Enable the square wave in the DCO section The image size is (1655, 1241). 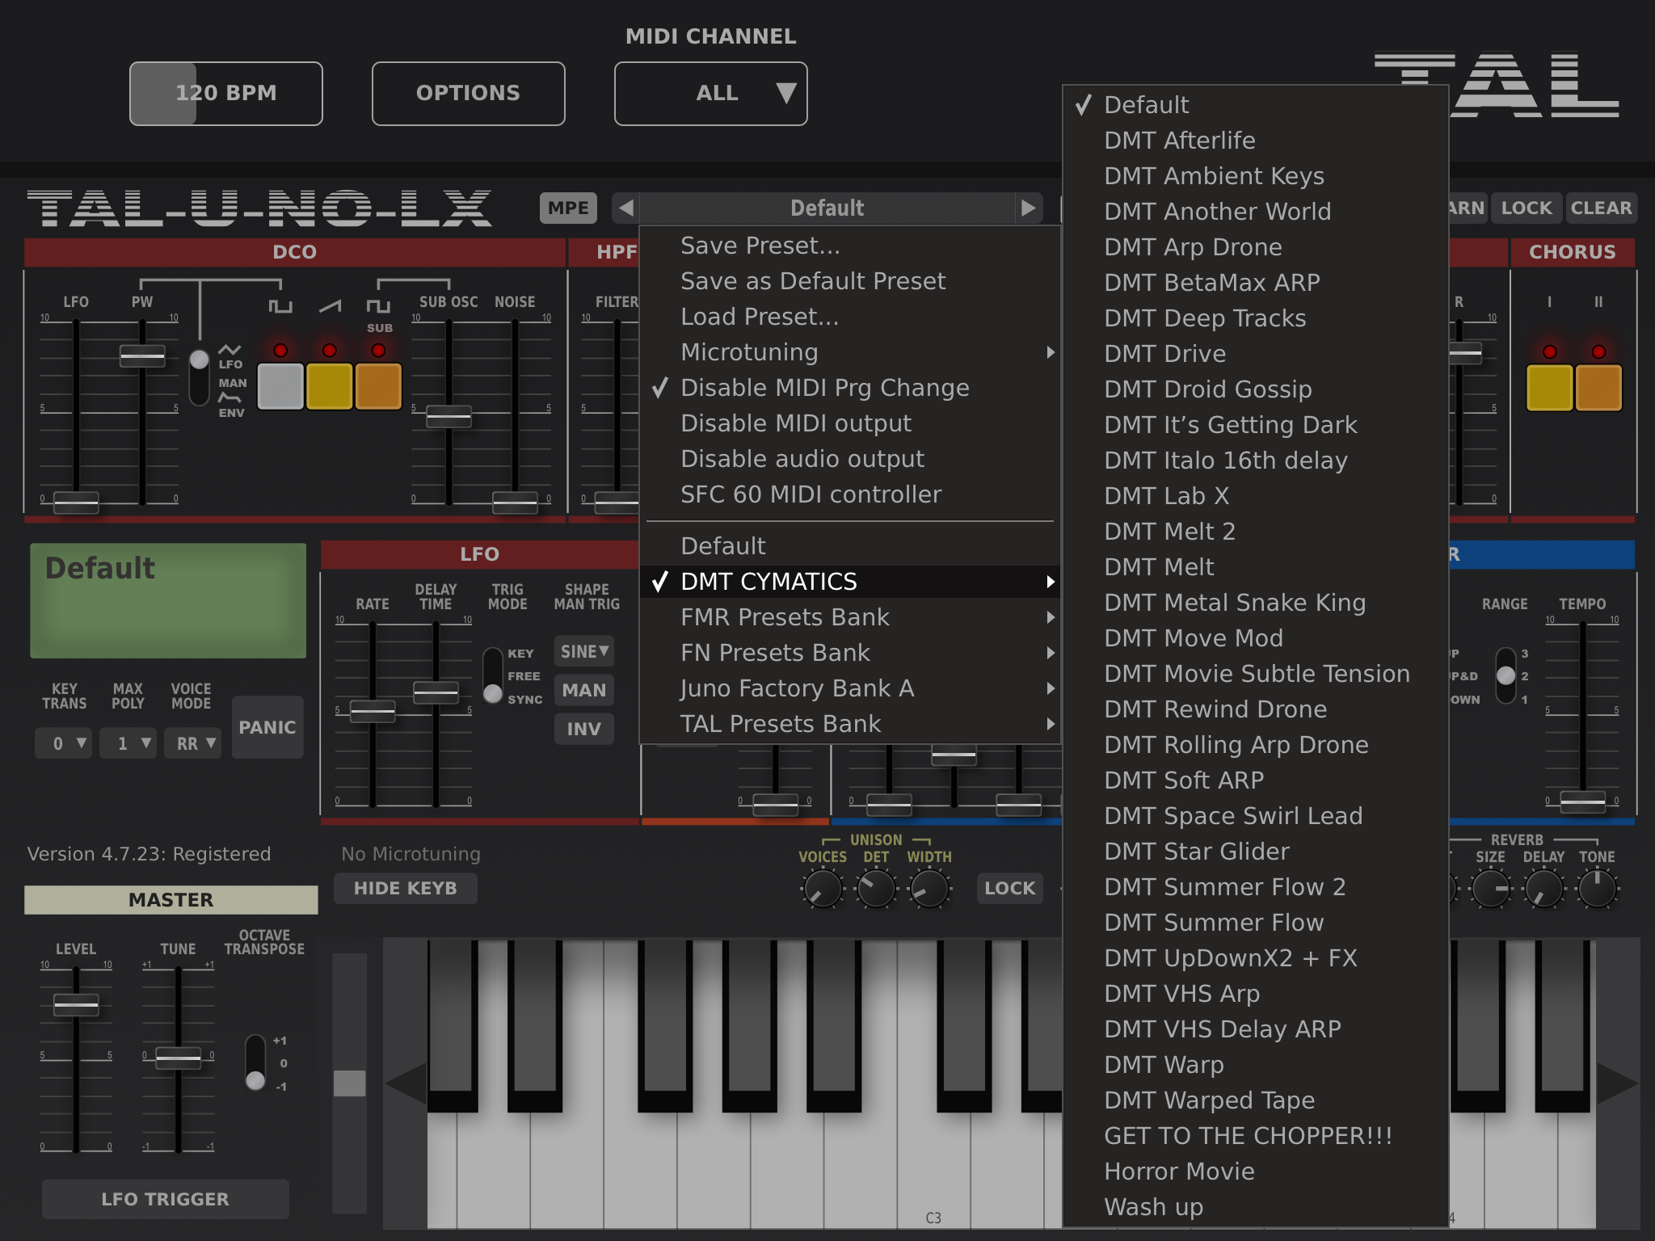[x=280, y=385]
